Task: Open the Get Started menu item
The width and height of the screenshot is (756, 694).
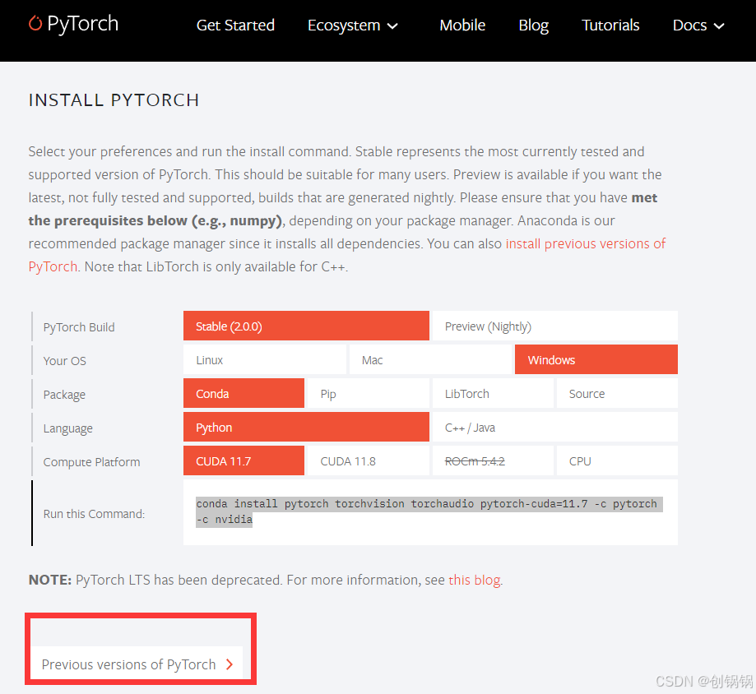Action: 235,25
